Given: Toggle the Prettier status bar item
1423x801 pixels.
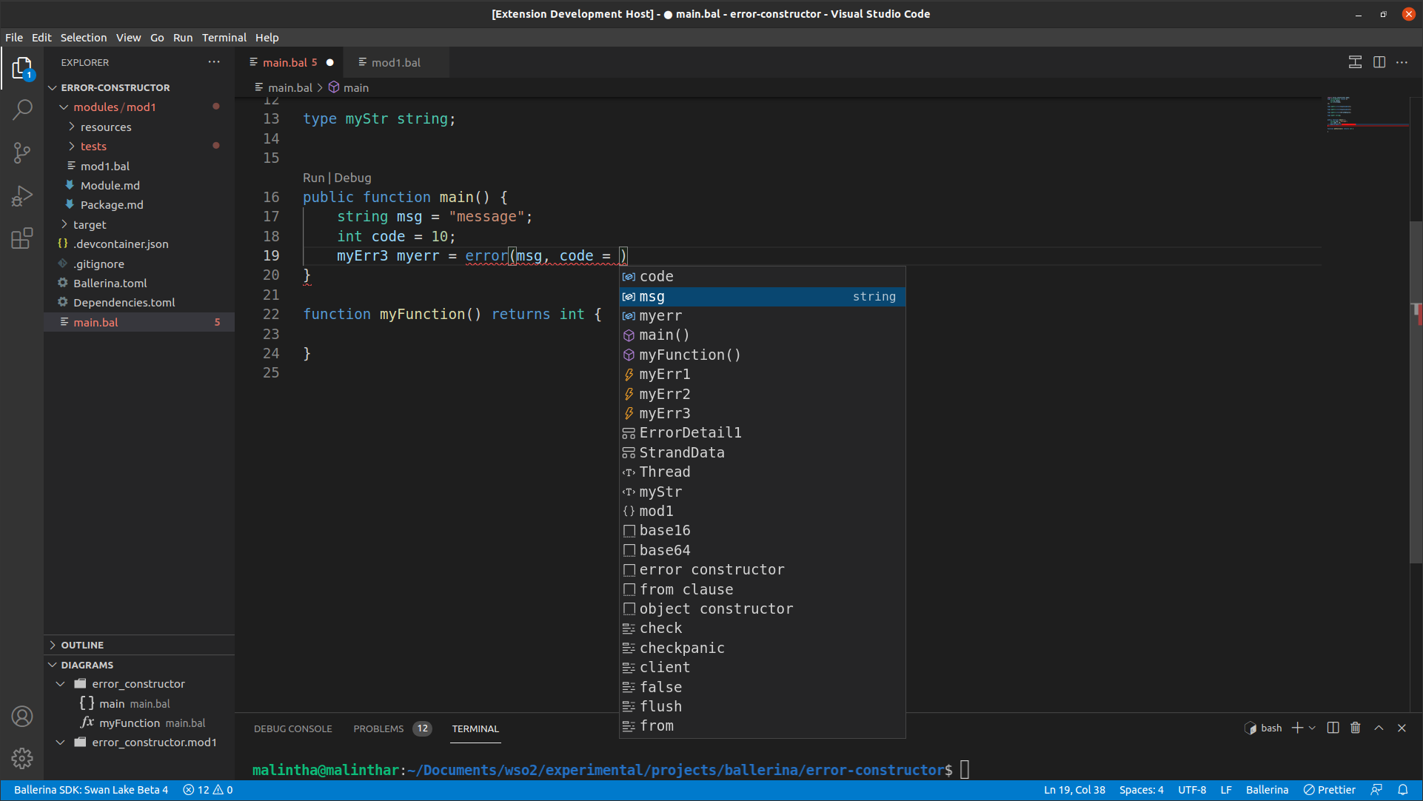Looking at the screenshot, I should (x=1330, y=790).
